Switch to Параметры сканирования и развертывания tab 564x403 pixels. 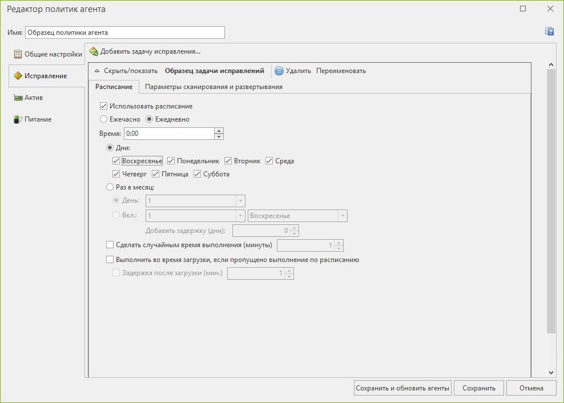click(x=213, y=87)
